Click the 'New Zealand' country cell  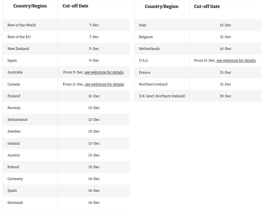point(18,49)
